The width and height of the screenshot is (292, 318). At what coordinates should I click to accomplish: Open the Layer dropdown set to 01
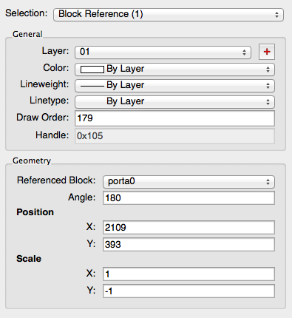[163, 53]
